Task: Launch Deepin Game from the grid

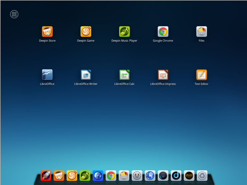Action: (86, 31)
